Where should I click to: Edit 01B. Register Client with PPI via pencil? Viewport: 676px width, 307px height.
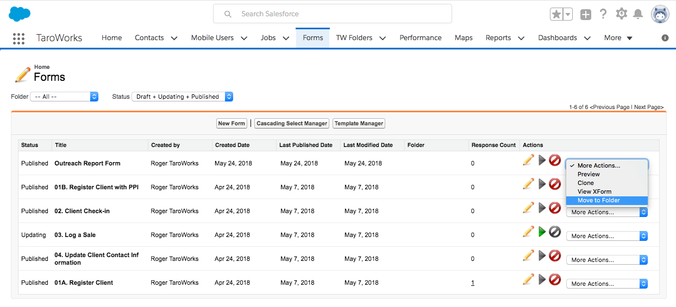528,184
